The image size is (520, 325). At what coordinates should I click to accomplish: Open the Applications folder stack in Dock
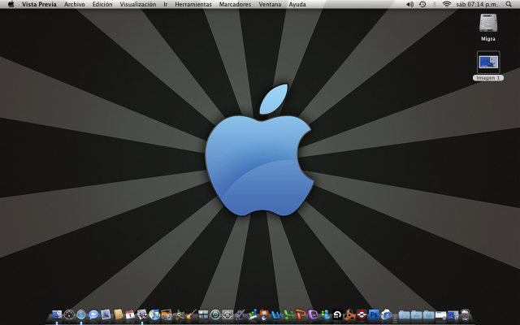[x=416, y=314]
